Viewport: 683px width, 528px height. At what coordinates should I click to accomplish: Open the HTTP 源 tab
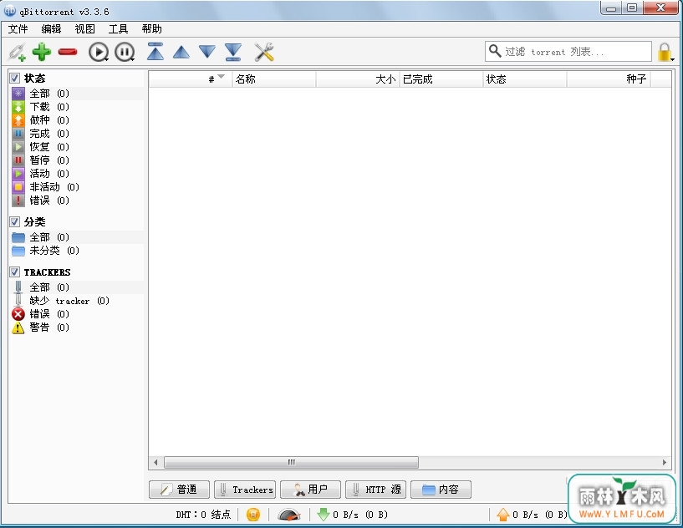pos(375,490)
